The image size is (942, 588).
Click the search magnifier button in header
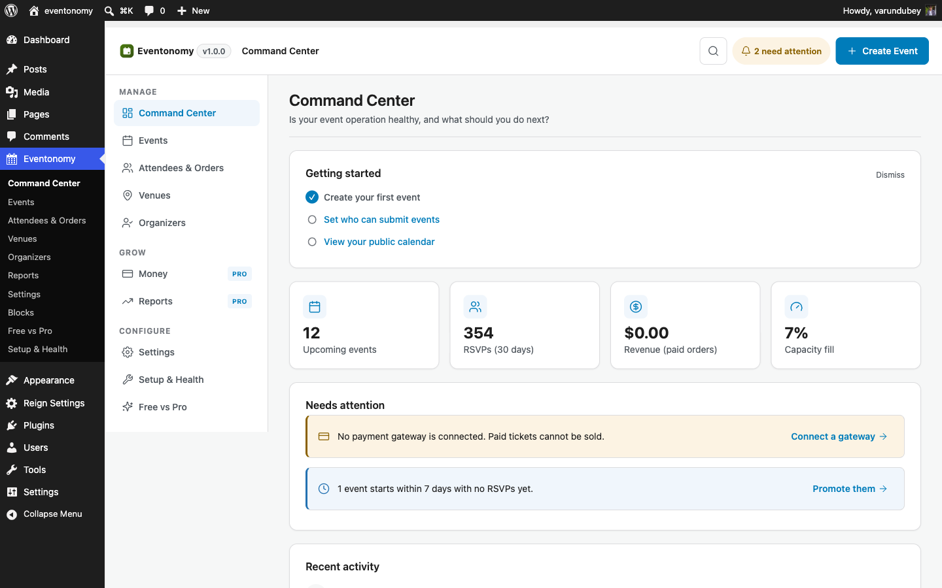click(713, 51)
